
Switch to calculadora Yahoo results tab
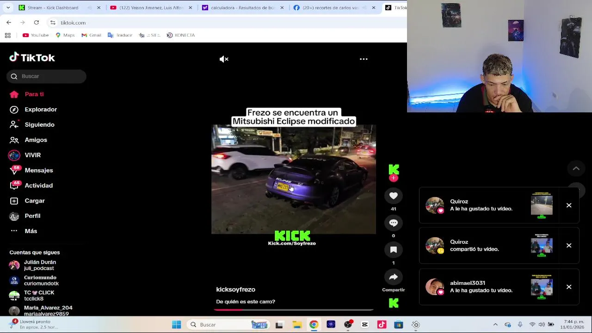(x=242, y=7)
